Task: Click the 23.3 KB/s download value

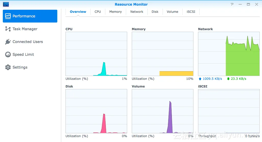Action: tap(239, 79)
